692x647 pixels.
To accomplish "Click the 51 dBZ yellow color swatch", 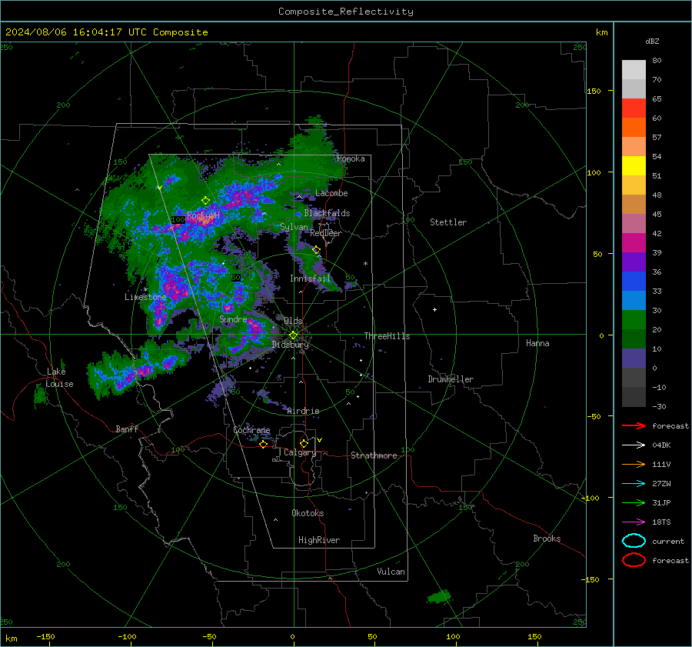I will pos(634,165).
